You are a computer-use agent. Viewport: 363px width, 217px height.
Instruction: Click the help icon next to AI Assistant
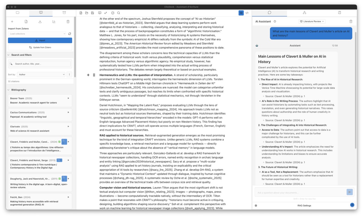275,22
